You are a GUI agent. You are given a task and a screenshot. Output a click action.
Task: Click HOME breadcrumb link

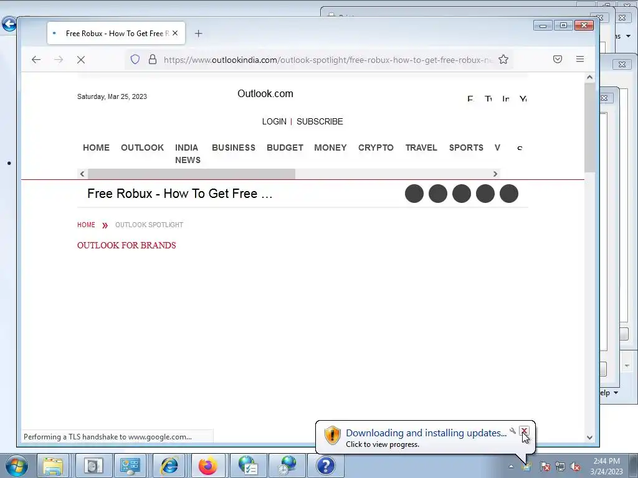(86, 225)
